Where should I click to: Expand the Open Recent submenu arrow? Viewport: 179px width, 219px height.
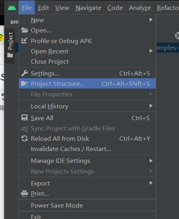coord(151,51)
